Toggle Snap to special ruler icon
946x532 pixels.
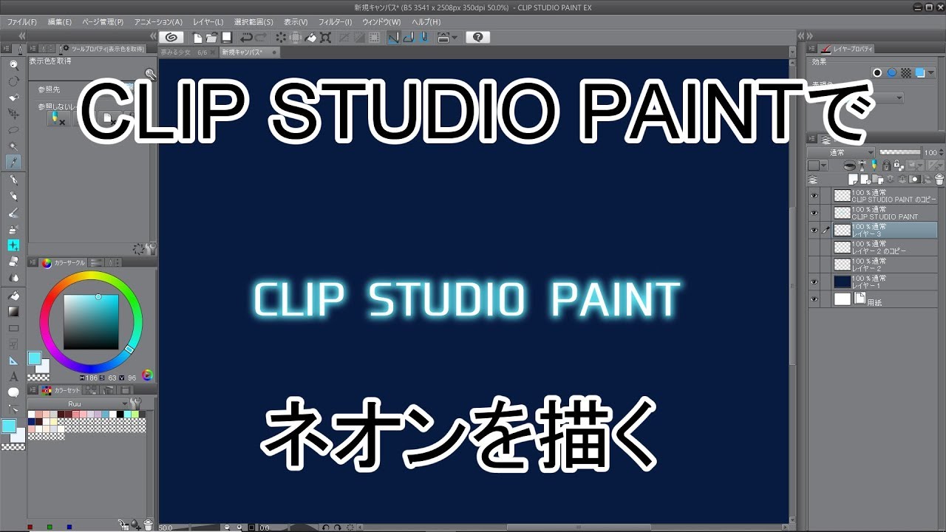tap(408, 37)
